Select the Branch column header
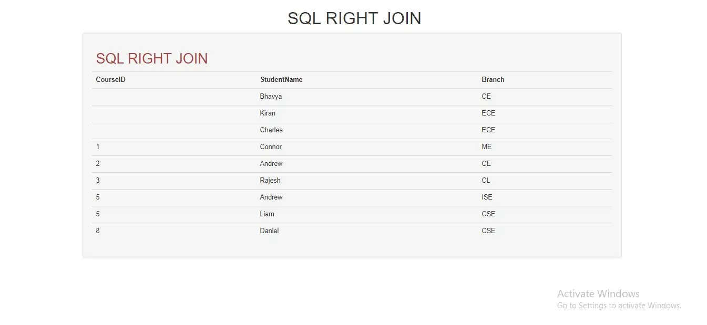Viewport: 707px width, 325px height. pyautogui.click(x=493, y=80)
